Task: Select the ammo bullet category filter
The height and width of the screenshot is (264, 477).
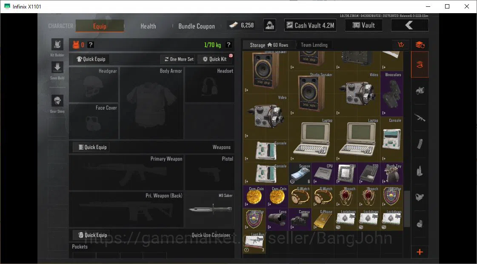Action: 420,171
